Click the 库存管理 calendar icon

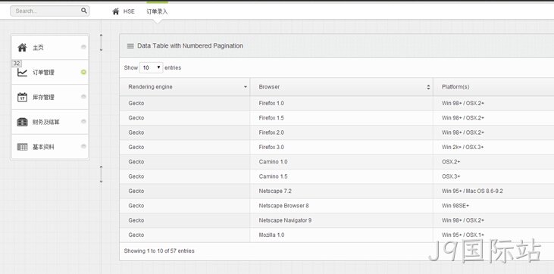click(x=22, y=97)
